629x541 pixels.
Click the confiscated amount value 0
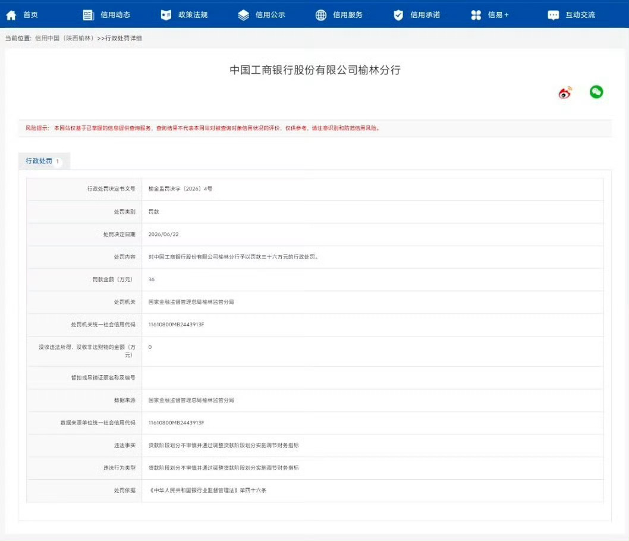point(150,347)
